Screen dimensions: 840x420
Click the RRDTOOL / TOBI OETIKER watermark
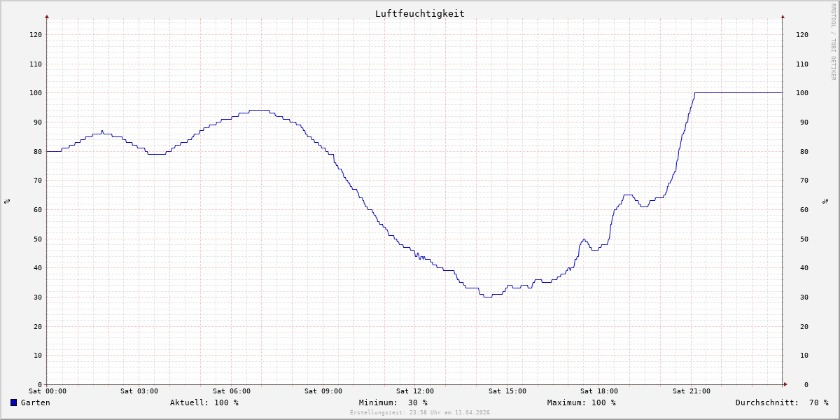click(833, 41)
